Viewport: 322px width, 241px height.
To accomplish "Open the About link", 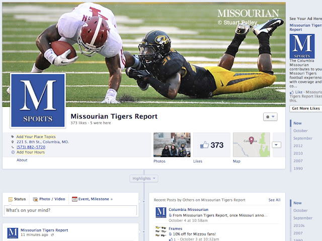I will point(22,160).
